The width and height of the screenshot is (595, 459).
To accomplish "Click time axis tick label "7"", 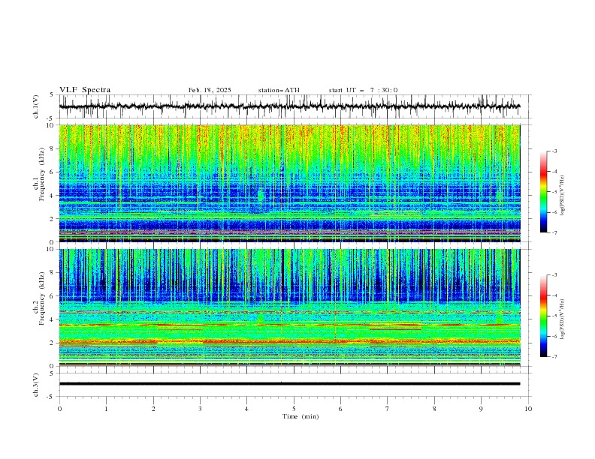I will point(388,409).
